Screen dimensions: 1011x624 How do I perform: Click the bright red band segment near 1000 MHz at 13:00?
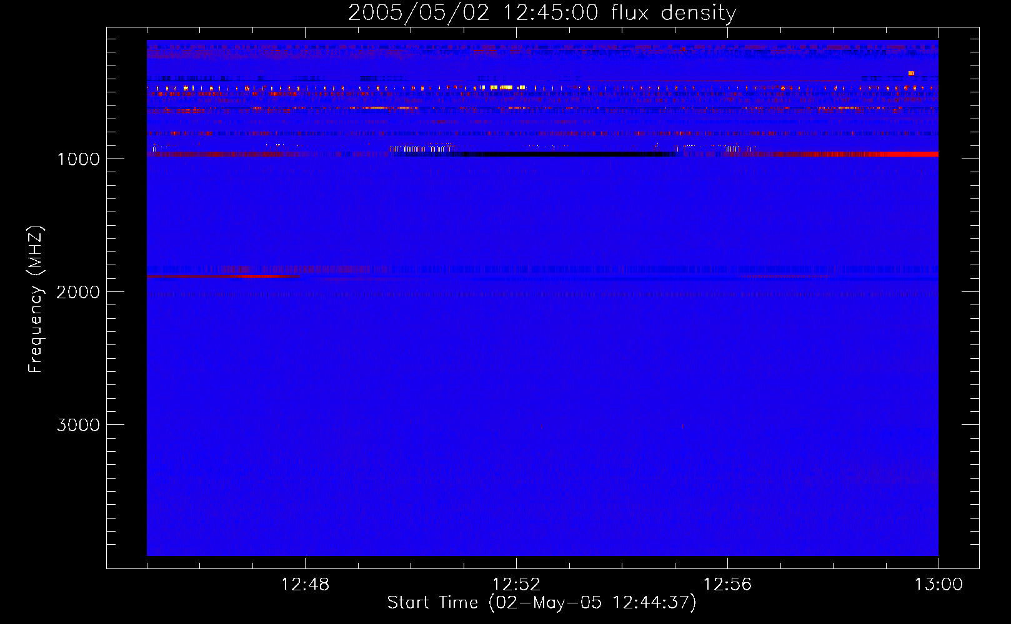909,154
